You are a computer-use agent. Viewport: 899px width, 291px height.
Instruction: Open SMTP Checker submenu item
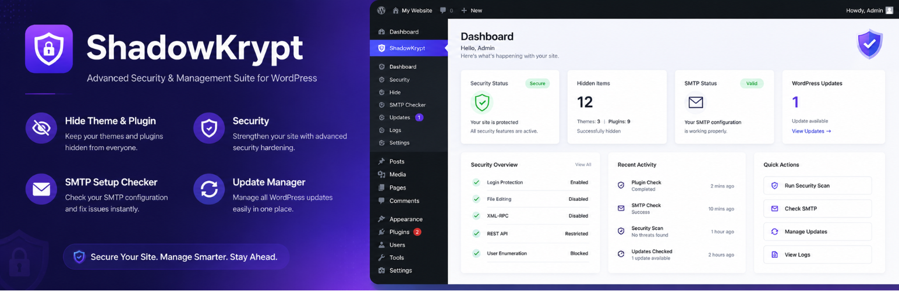tap(409, 105)
